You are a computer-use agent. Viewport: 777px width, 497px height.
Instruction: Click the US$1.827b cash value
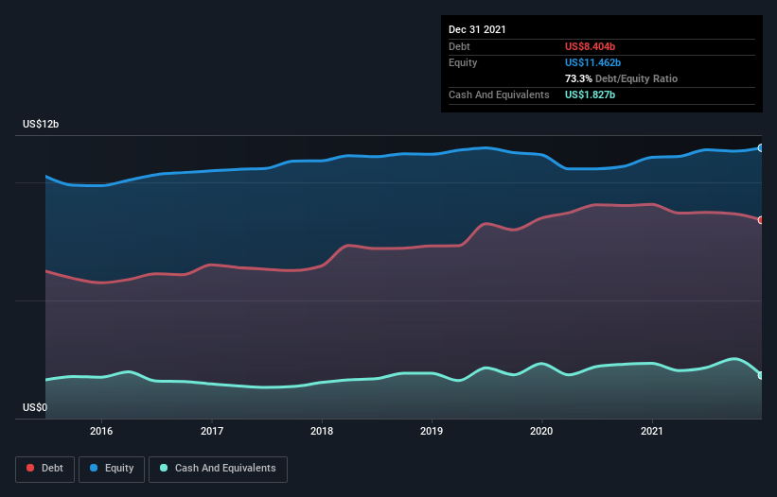point(590,94)
